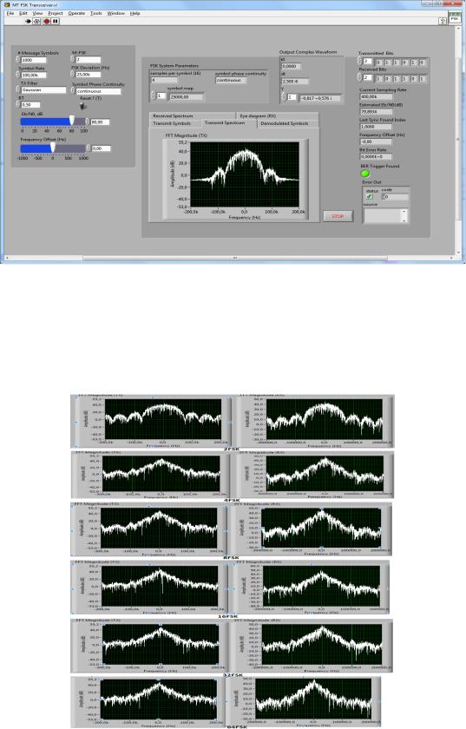Click the green BER Trigger Found LED
The height and width of the screenshot is (729, 466).
click(365, 174)
